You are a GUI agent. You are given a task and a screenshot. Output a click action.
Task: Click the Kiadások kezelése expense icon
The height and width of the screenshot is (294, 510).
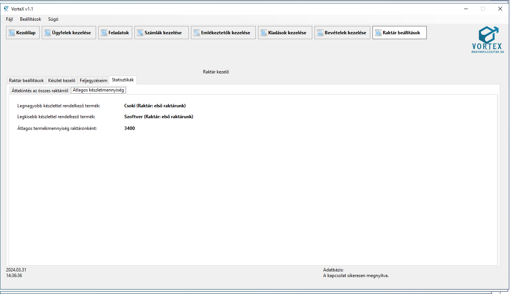point(264,33)
